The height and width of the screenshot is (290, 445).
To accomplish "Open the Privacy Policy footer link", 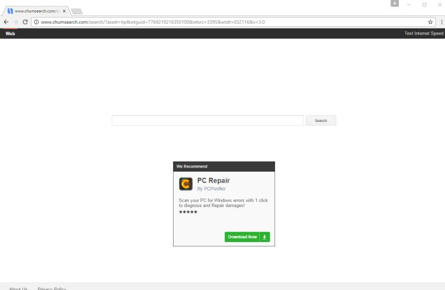I will pyautogui.click(x=52, y=289).
